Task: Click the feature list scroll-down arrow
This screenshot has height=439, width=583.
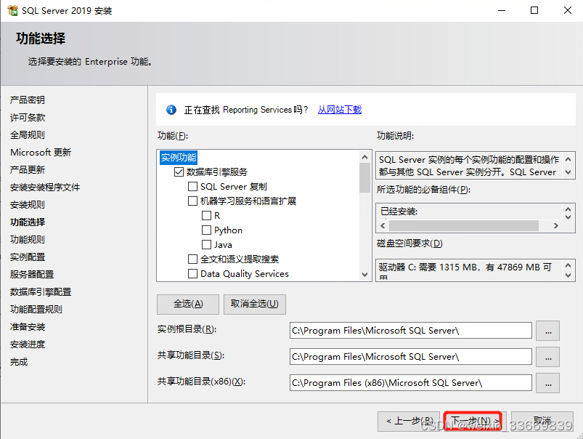Action: point(364,275)
